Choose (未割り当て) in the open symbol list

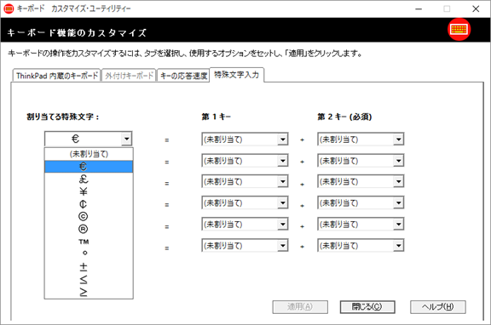click(89, 154)
